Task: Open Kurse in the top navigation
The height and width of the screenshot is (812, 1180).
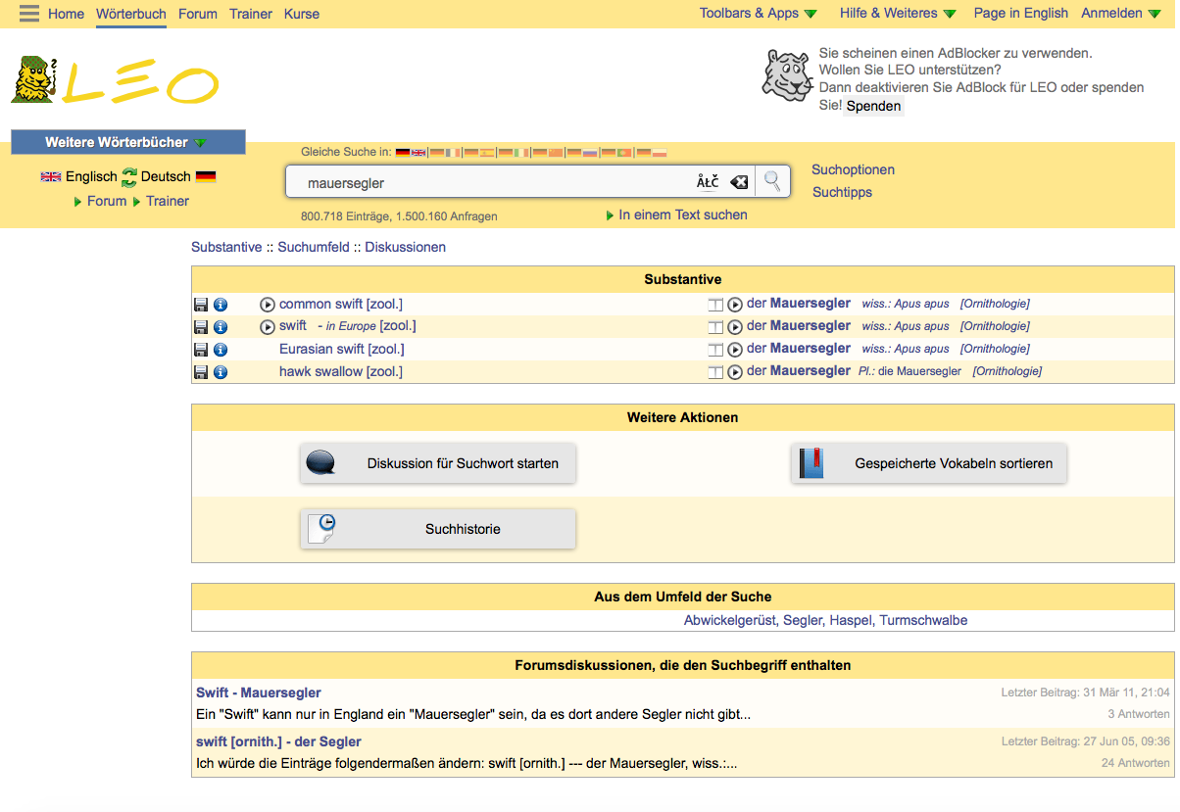Action: 302,14
